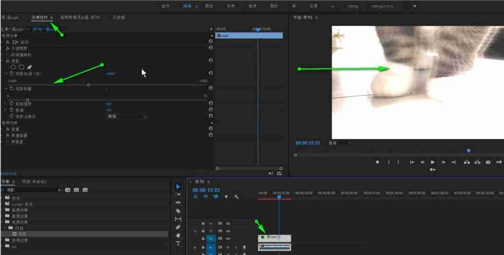Open the Echo Operator dropdown
Viewport: 504px width, 255px height.
(x=126, y=117)
